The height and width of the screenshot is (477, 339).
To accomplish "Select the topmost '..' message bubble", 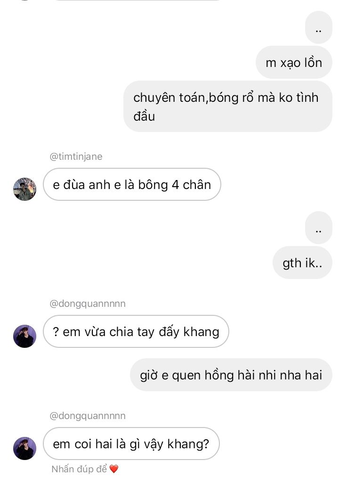I will click(x=319, y=27).
